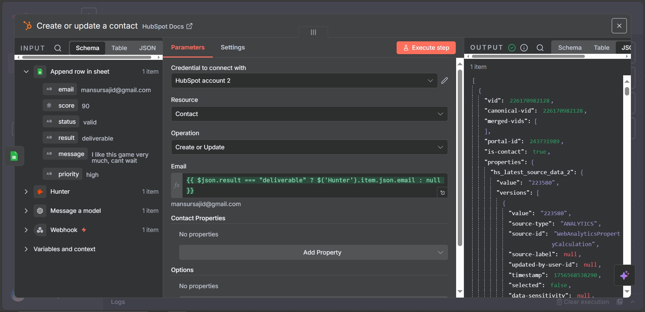This screenshot has width=645, height=312.
Task: Click the Clear execution button in background
Action: click(583, 302)
